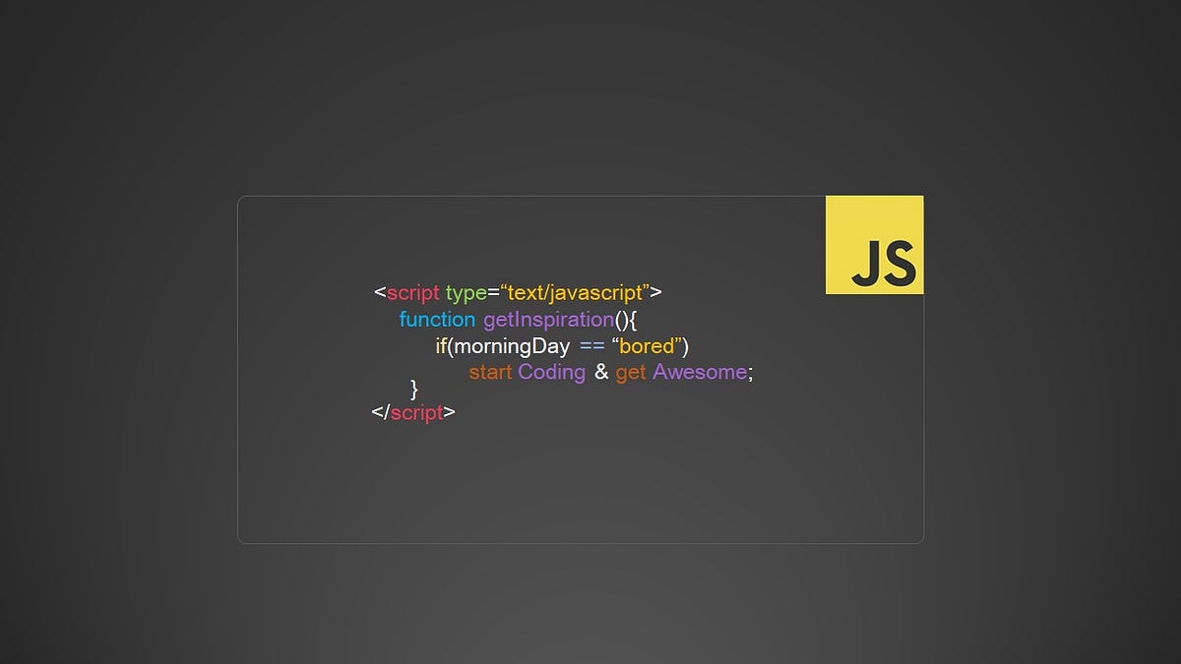Click the green type attribute
1181x664 pixels.
466,292
